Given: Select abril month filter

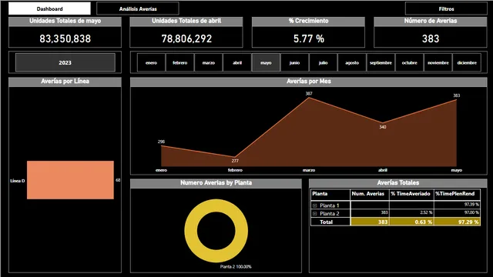Looking at the screenshot, I should (237, 63).
